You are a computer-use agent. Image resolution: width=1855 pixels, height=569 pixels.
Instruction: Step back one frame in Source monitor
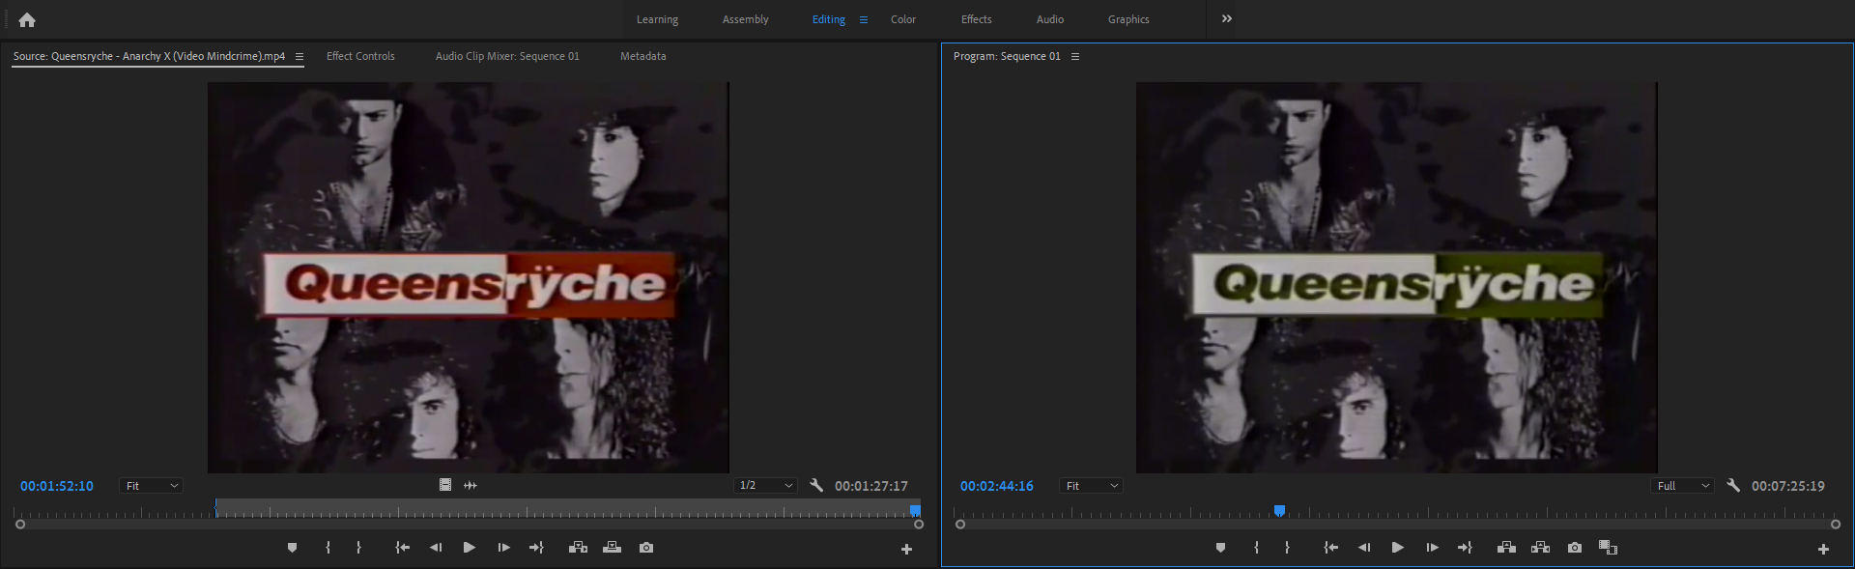[x=436, y=548]
